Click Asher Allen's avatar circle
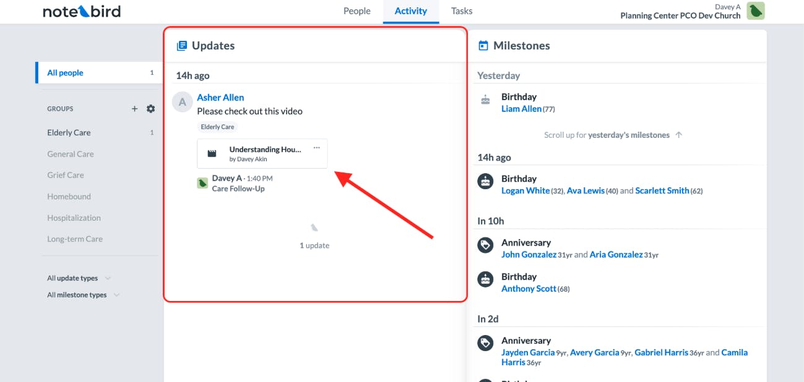This screenshot has height=382, width=804. click(x=182, y=102)
